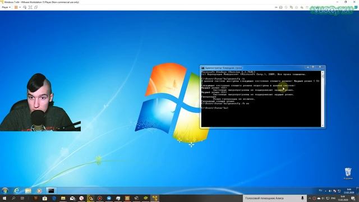Open the Recycle Bin desktop icon
Screen dimensions: 359x202
coord(348,173)
